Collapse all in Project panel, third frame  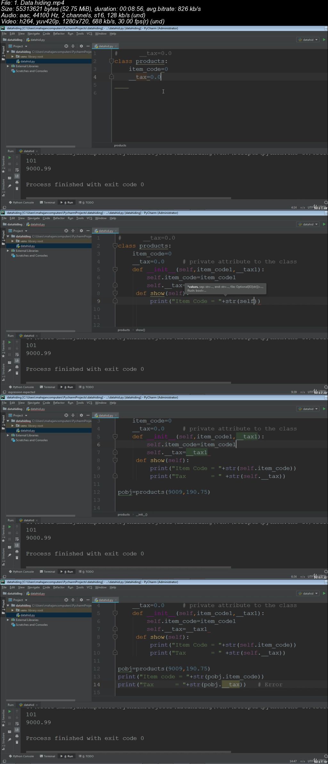point(73,415)
